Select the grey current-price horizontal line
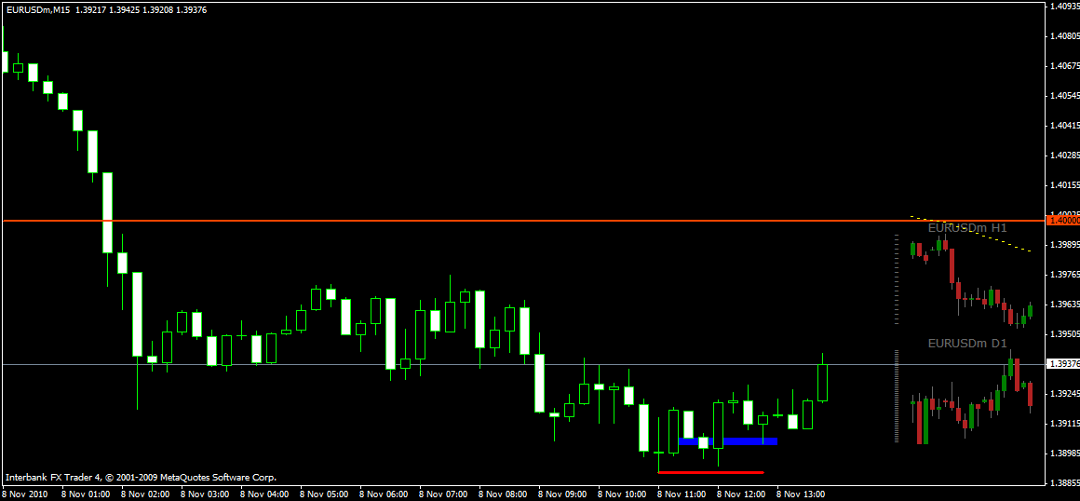The width and height of the screenshot is (1080, 501). [x=523, y=364]
